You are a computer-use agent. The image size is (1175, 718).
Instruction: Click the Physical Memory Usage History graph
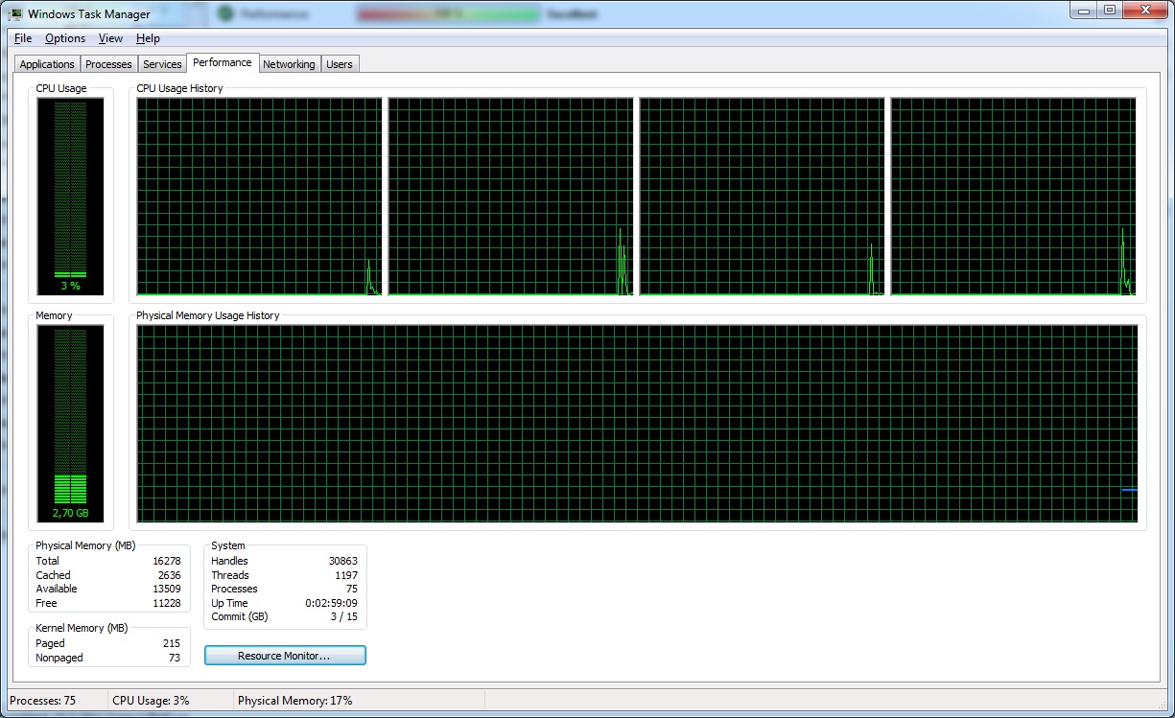(637, 424)
